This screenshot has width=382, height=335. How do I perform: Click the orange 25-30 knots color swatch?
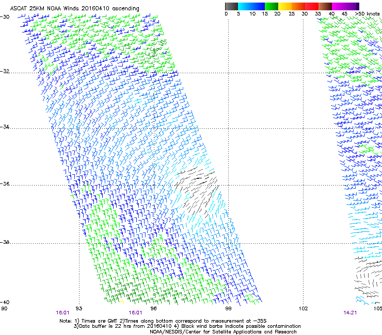click(x=298, y=6)
